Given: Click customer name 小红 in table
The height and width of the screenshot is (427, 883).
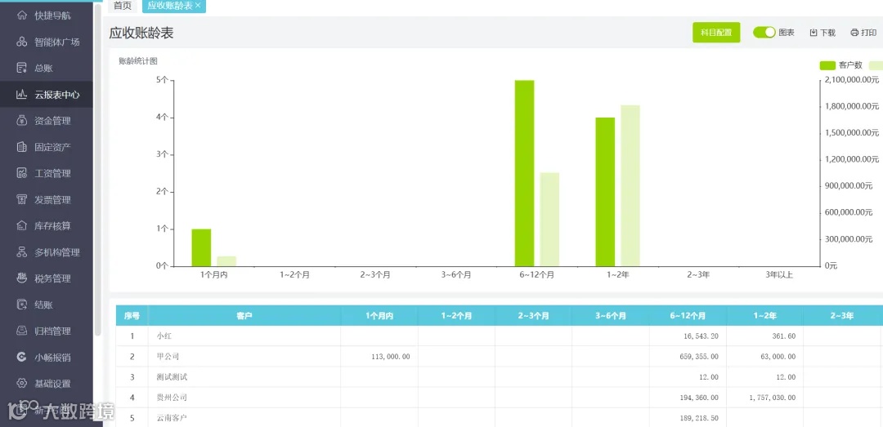Looking at the screenshot, I should tap(164, 336).
